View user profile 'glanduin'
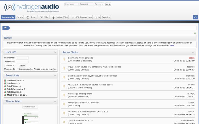 (190, 76)
